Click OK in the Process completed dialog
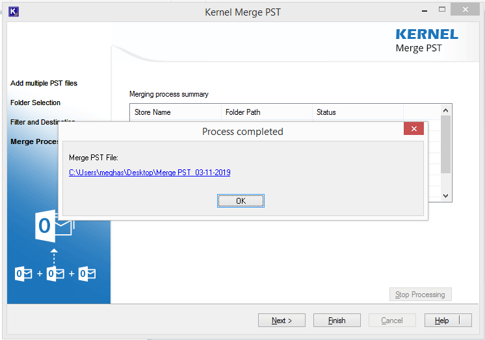 [x=241, y=201]
